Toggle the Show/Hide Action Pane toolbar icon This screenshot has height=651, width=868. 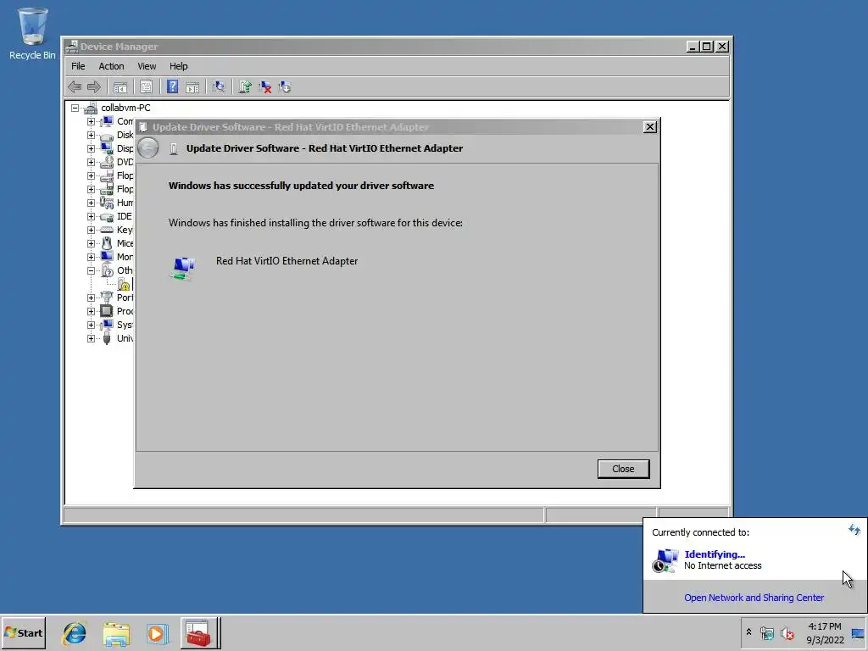tap(192, 87)
